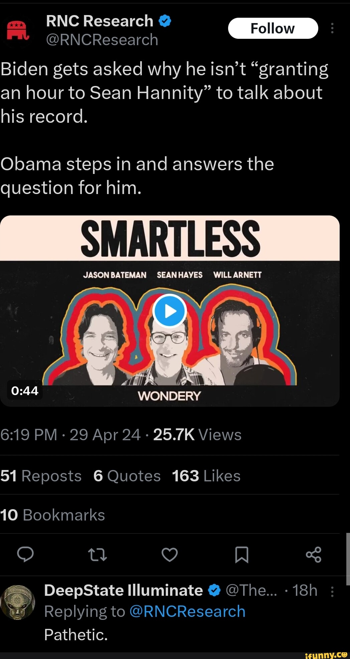Click the blue verified badge beside RNC Research
Screen dimensions: 350x659
tap(165, 21)
